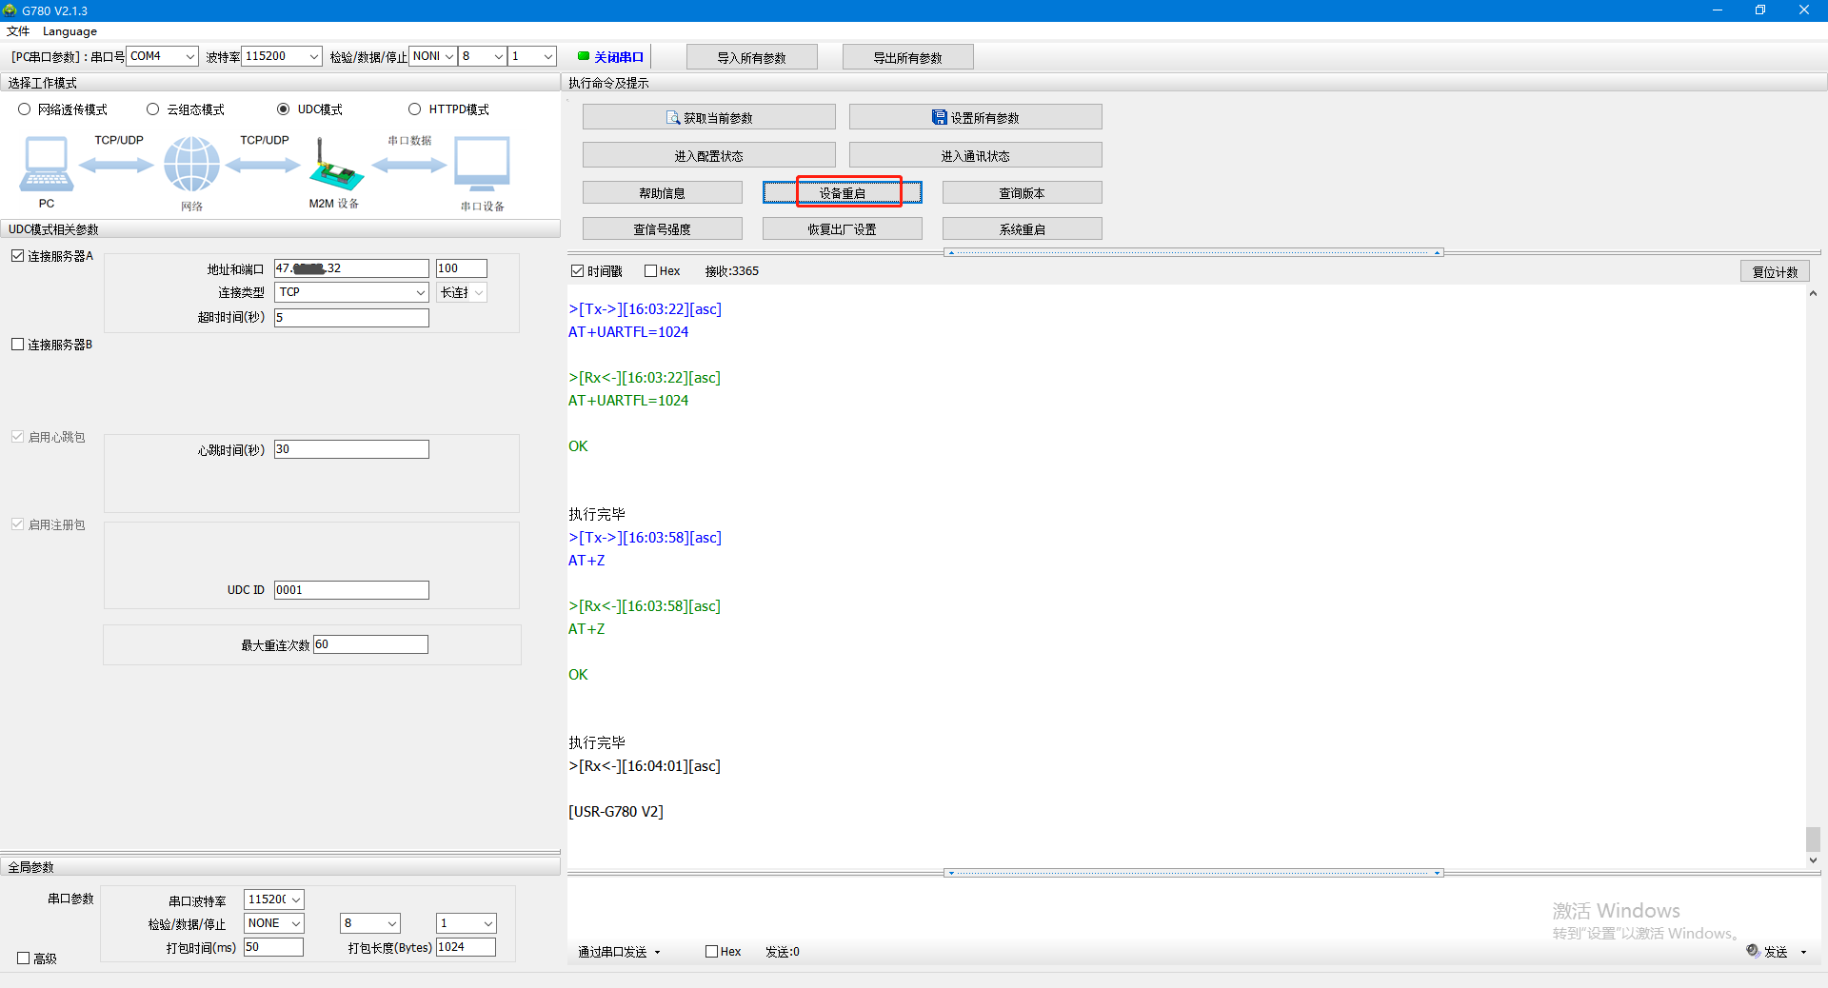Click the 发送 send icon

pos(1753,951)
